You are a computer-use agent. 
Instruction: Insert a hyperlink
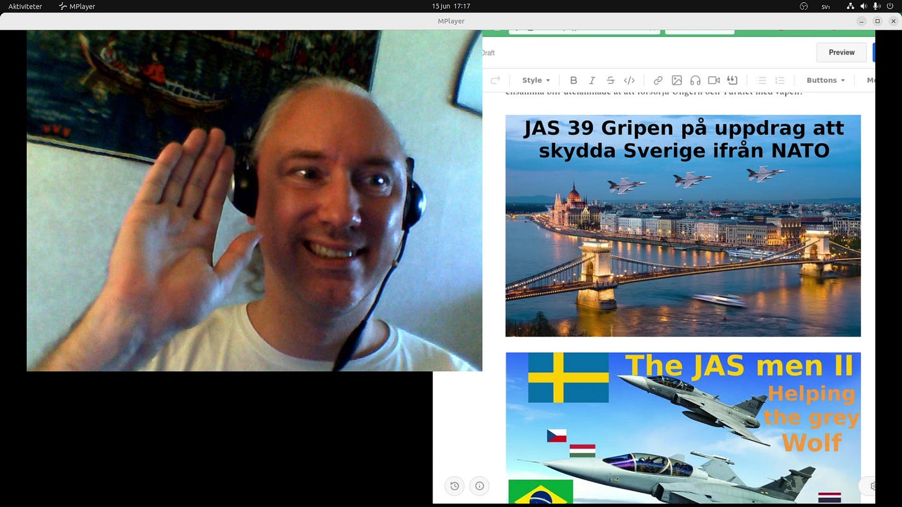click(x=658, y=80)
